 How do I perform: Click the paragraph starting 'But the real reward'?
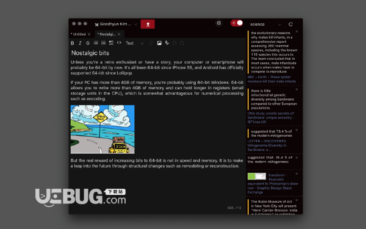click(157, 163)
